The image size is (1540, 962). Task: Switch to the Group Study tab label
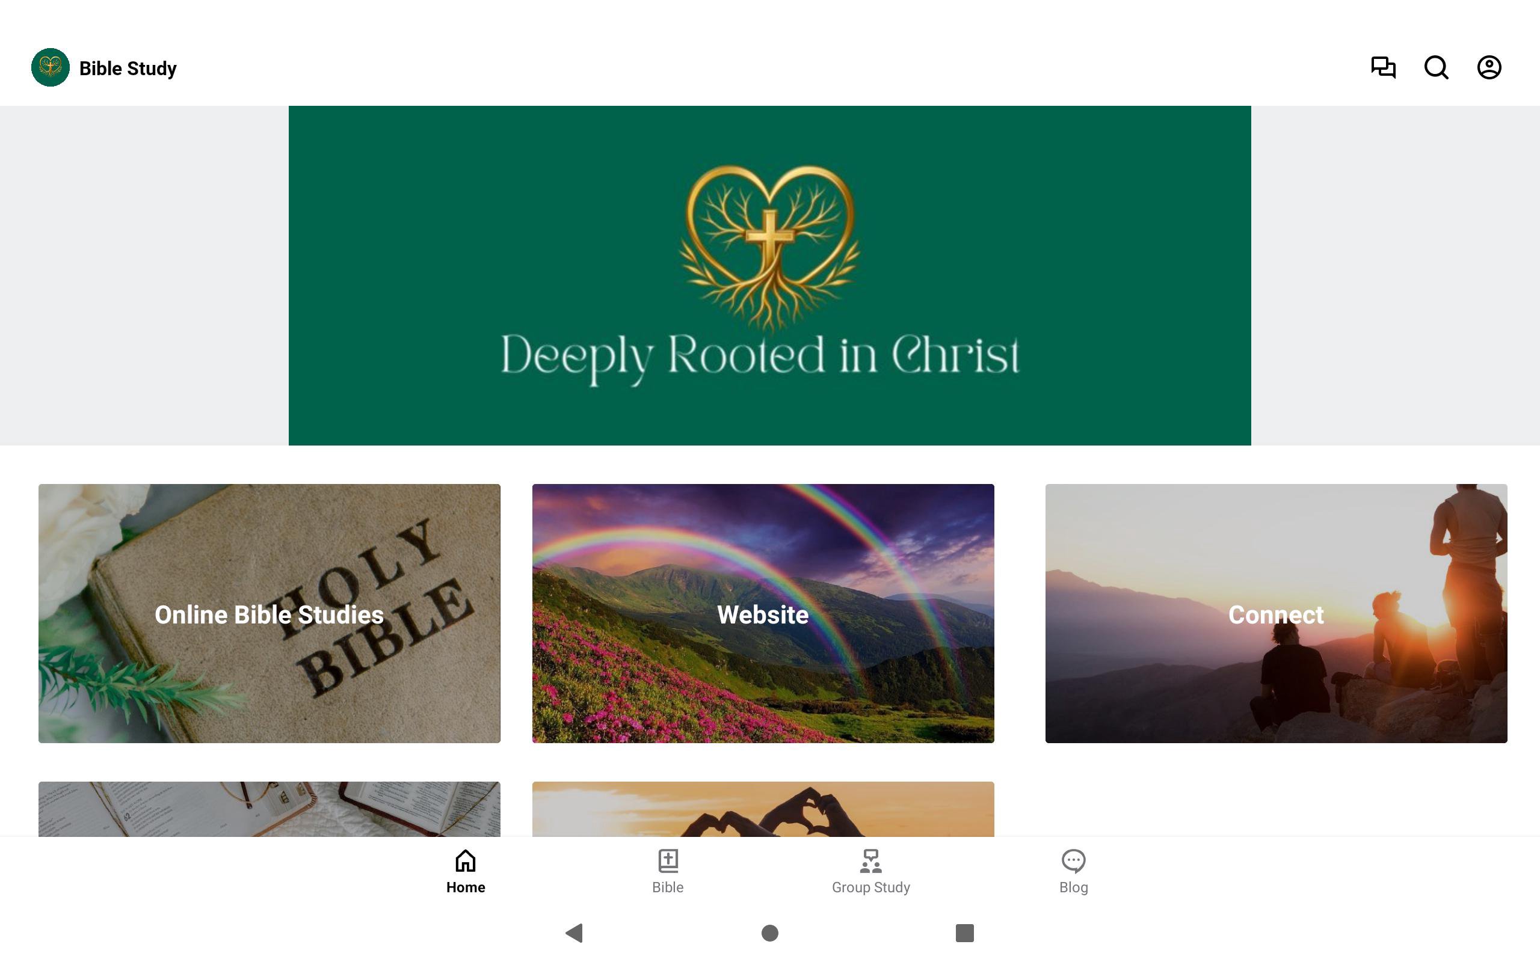870,887
